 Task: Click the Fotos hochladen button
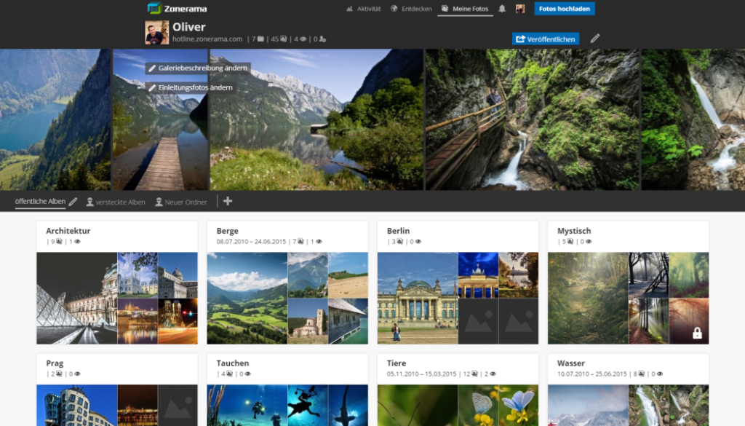click(565, 9)
